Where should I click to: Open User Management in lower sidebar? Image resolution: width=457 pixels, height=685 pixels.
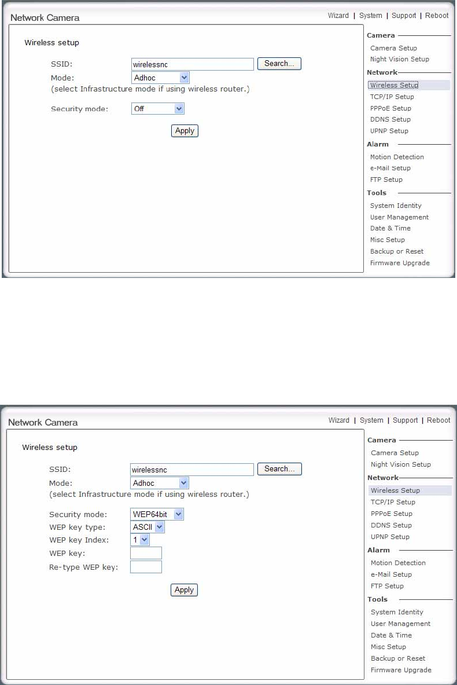401,624
